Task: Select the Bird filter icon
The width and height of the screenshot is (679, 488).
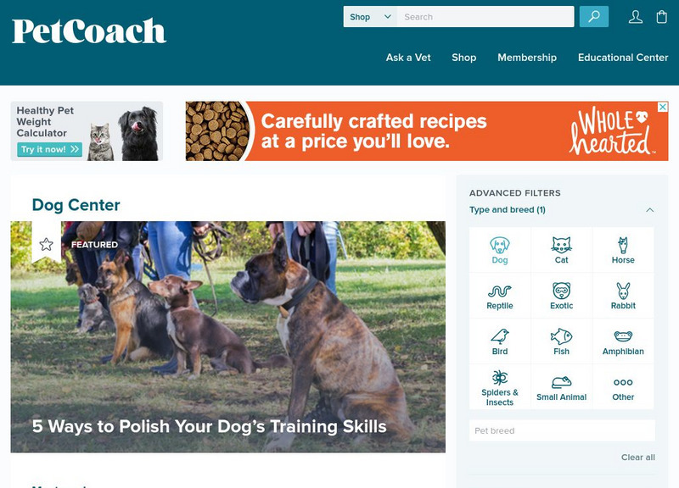Action: point(500,336)
